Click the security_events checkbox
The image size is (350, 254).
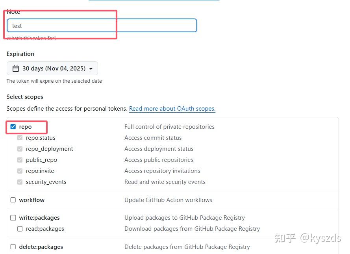20,182
